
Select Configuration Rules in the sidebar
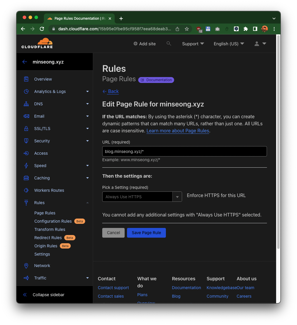53,221
